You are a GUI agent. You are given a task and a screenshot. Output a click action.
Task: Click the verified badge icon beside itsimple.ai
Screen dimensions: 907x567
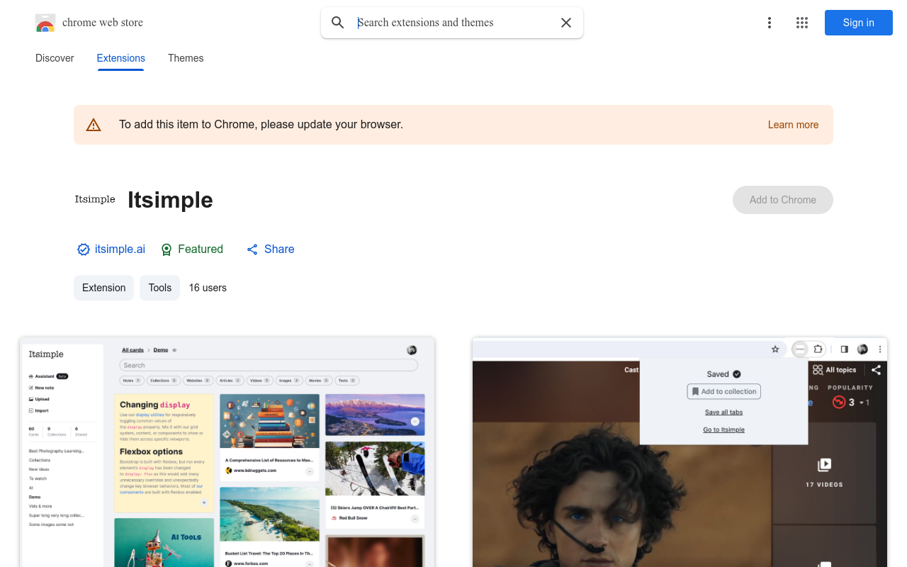click(x=84, y=249)
